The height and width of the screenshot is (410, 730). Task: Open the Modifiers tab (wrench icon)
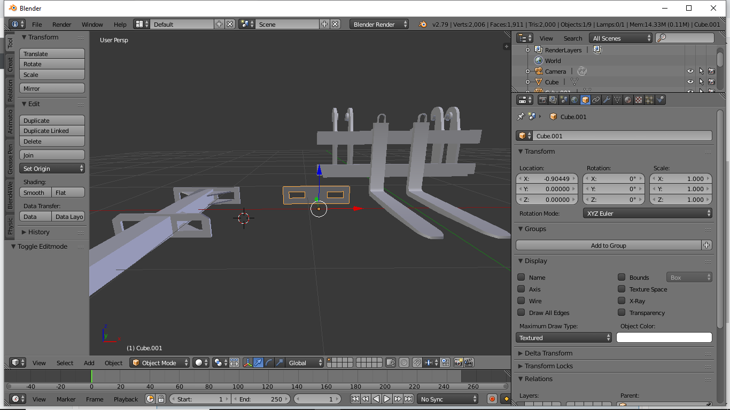click(607, 100)
